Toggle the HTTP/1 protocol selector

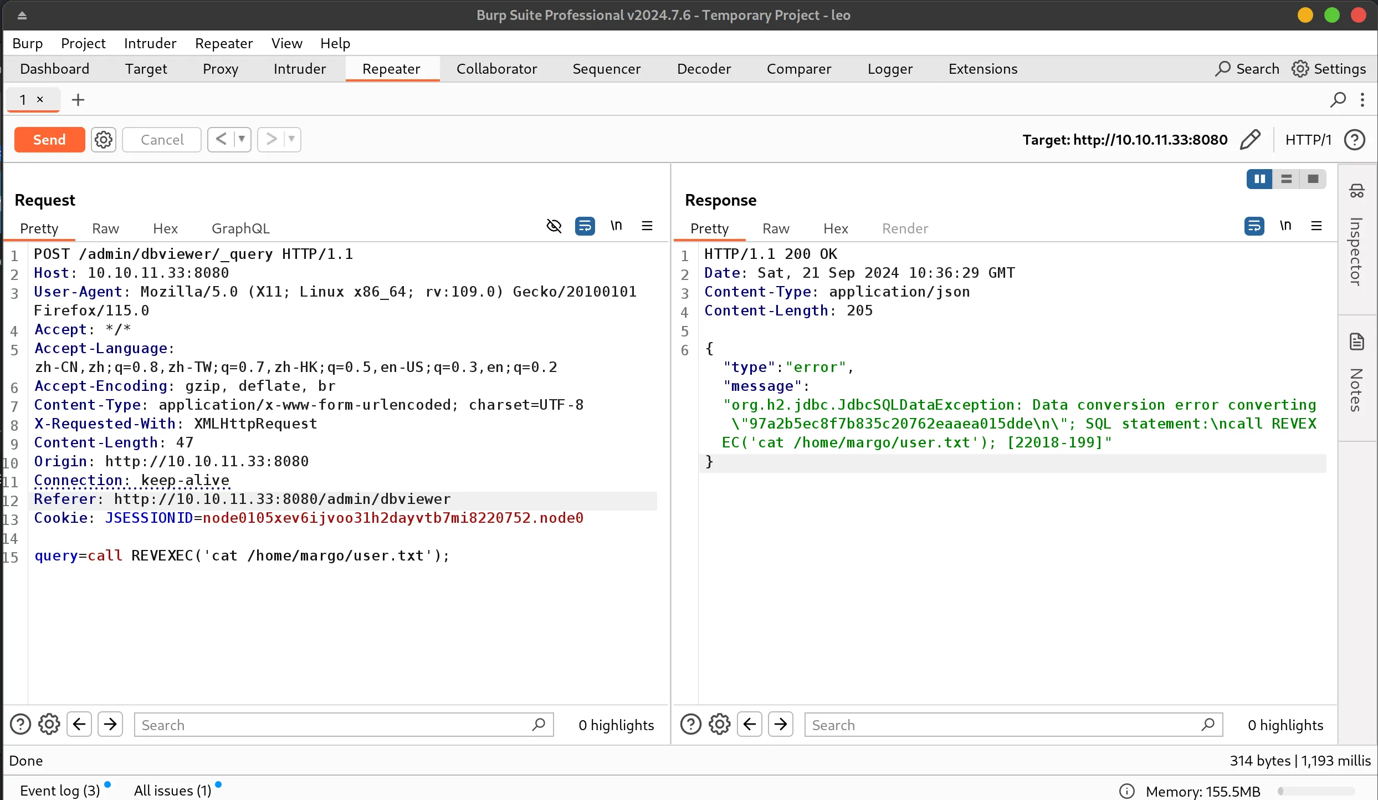[1308, 140]
